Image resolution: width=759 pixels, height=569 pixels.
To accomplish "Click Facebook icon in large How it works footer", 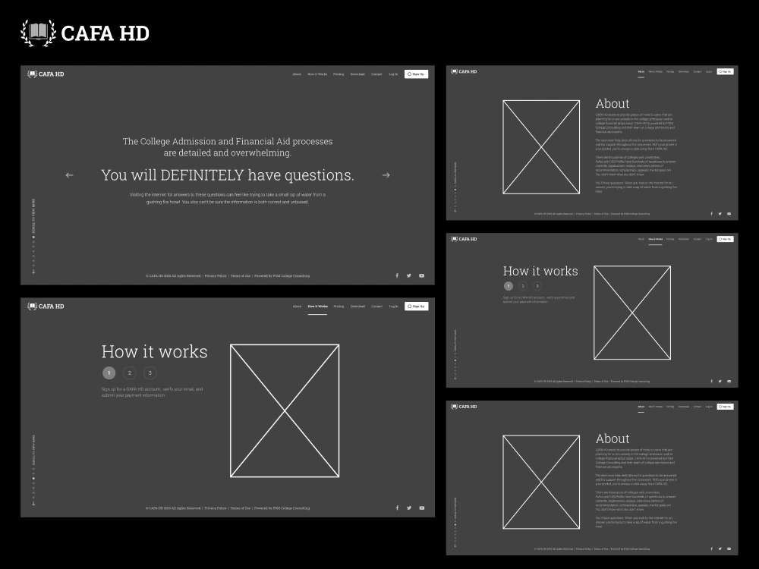I will [397, 508].
